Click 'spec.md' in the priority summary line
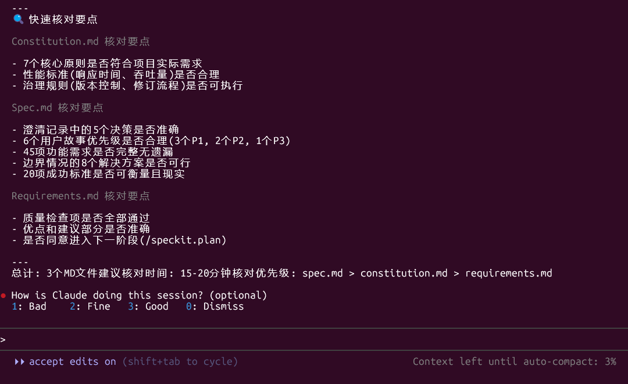Viewport: 628px width, 384px height. click(x=322, y=273)
